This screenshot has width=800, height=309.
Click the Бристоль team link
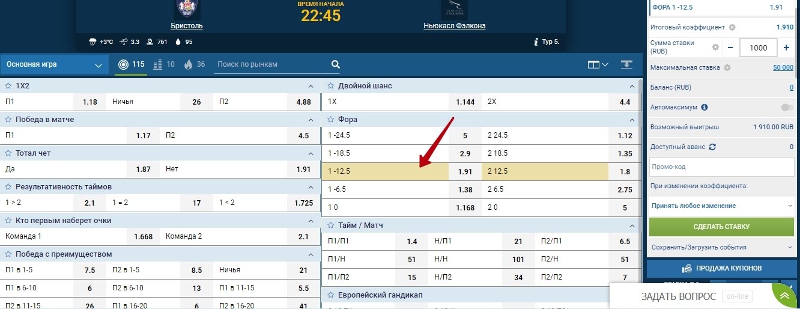click(x=187, y=26)
